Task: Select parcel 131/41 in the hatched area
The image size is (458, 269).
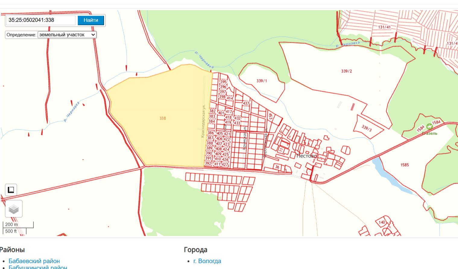Action: tap(384, 27)
